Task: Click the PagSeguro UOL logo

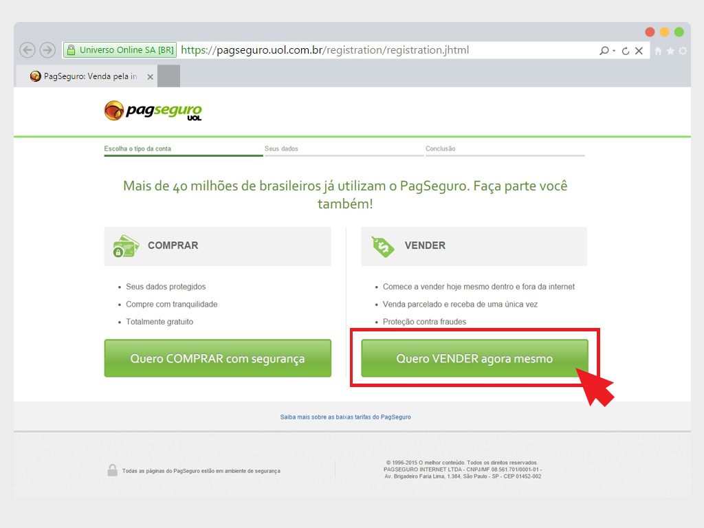Action: click(x=153, y=111)
